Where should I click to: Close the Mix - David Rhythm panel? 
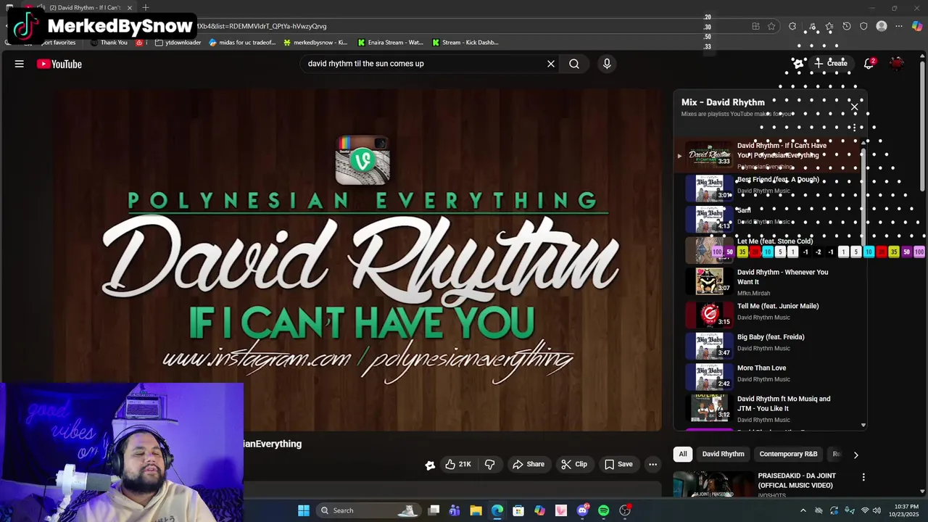tap(854, 107)
